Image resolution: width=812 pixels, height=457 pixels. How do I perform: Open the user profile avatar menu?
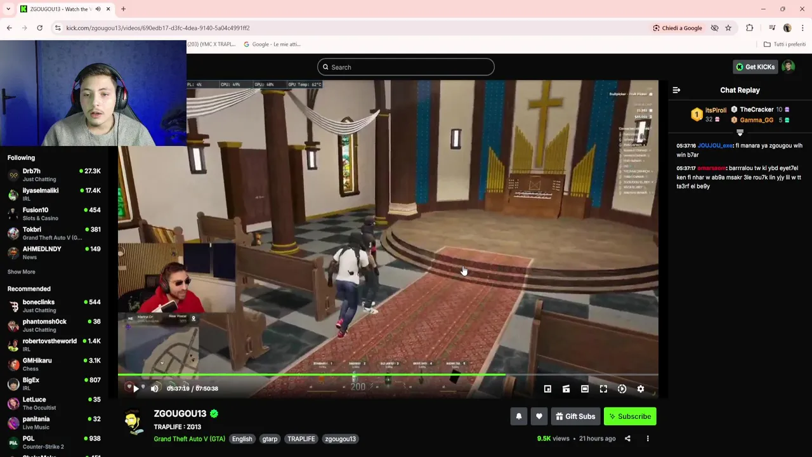coord(789,67)
